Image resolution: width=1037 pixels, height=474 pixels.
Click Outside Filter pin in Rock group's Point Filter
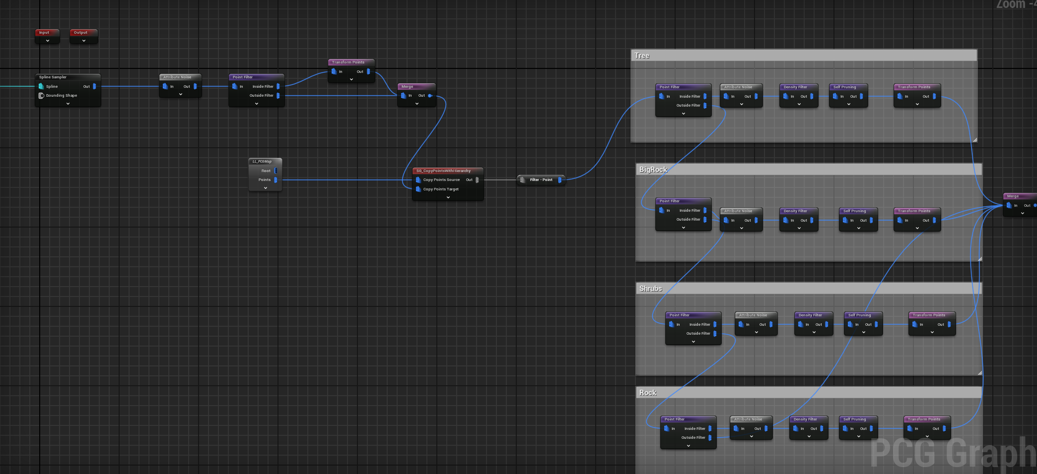click(x=710, y=437)
